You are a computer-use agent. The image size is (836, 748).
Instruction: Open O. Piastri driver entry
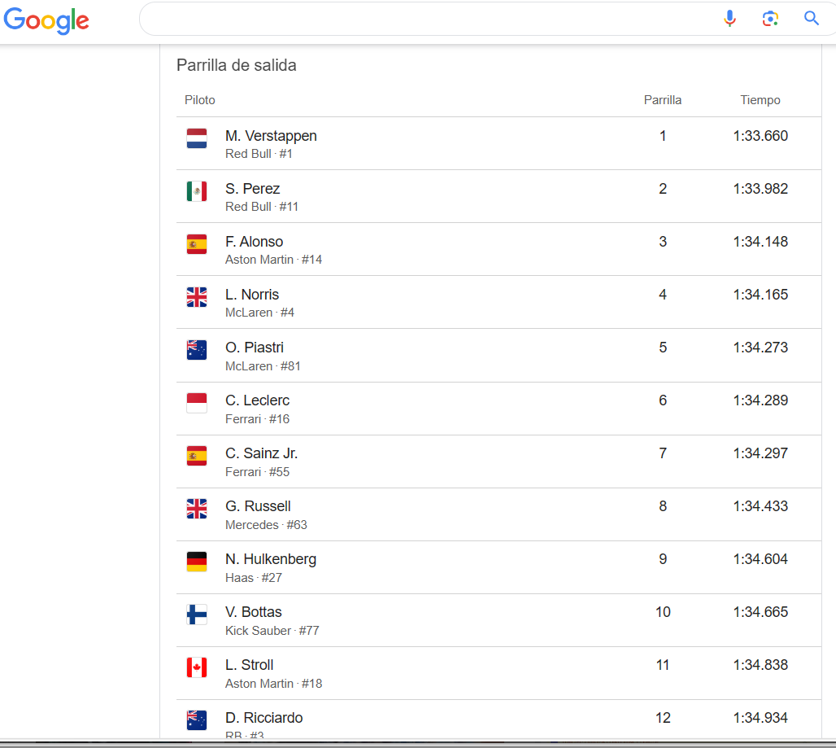pos(255,348)
